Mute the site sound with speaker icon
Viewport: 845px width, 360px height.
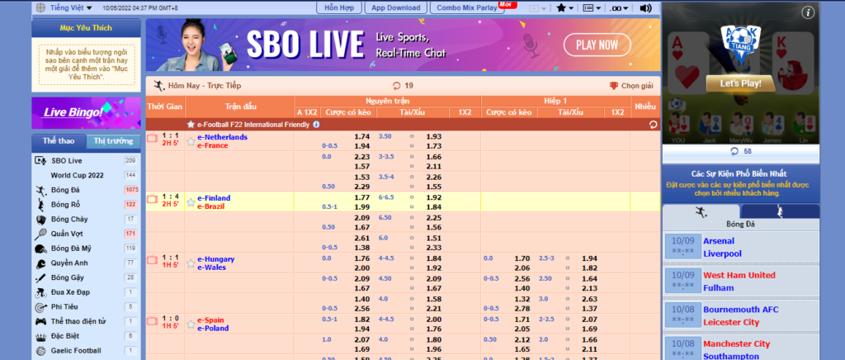645,8
